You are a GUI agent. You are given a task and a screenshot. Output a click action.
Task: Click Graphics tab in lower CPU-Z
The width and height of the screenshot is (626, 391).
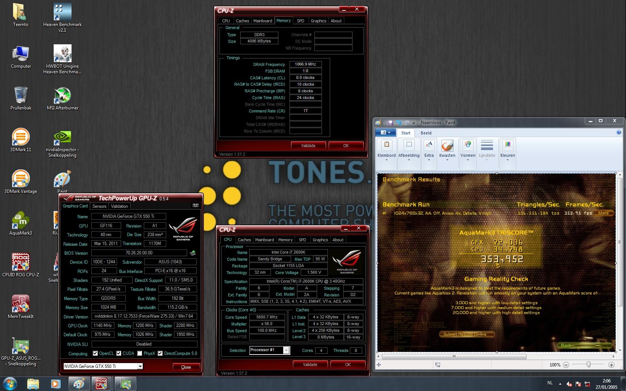click(320, 240)
